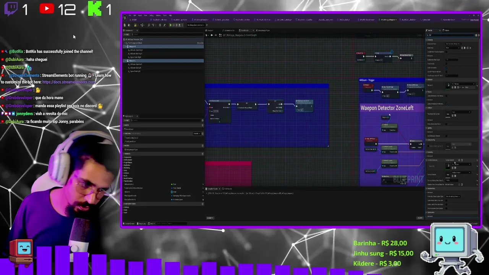
Task: Clear the Details search with X icon
Action: point(427,35)
